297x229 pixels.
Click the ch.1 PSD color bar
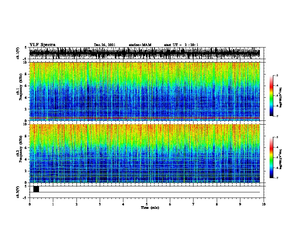click(x=271, y=96)
